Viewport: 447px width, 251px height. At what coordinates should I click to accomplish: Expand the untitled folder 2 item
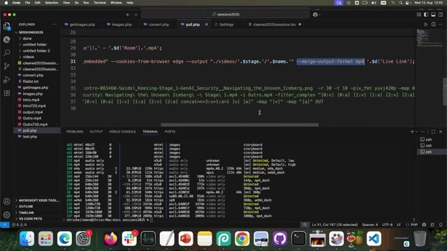(36, 51)
